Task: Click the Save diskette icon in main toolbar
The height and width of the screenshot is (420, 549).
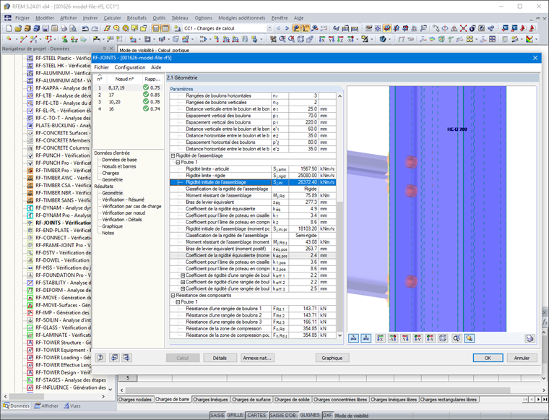Action: pyautogui.click(x=46, y=28)
